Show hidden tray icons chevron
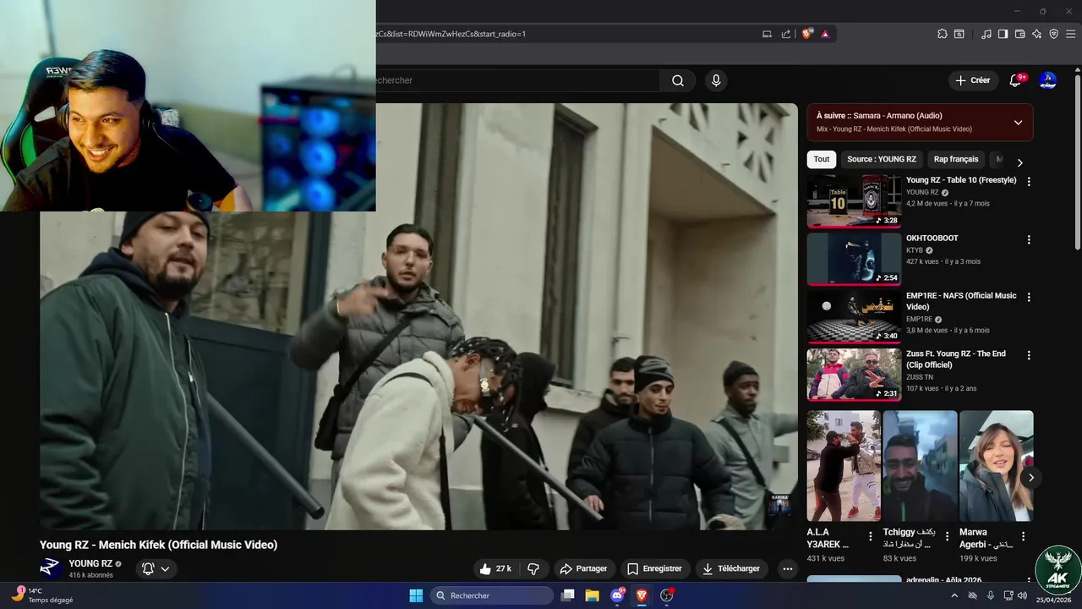The image size is (1082, 609). coord(955,595)
